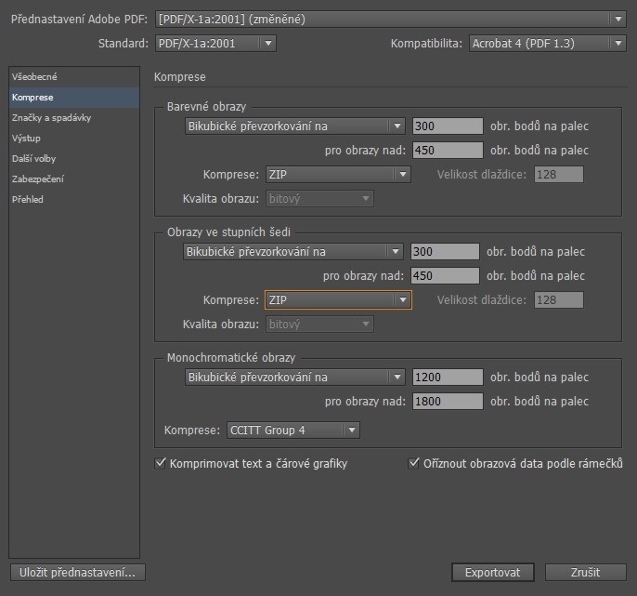This screenshot has height=596, width=637.
Task: Open Komprese ZIP dropdown for grayscale images
Action: 338,299
